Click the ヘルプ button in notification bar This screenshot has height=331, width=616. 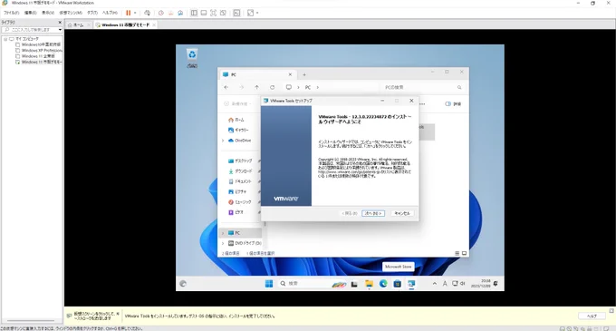click(592, 316)
